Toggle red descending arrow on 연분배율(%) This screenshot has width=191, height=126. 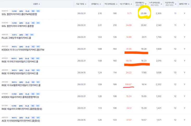(x=145, y=4)
